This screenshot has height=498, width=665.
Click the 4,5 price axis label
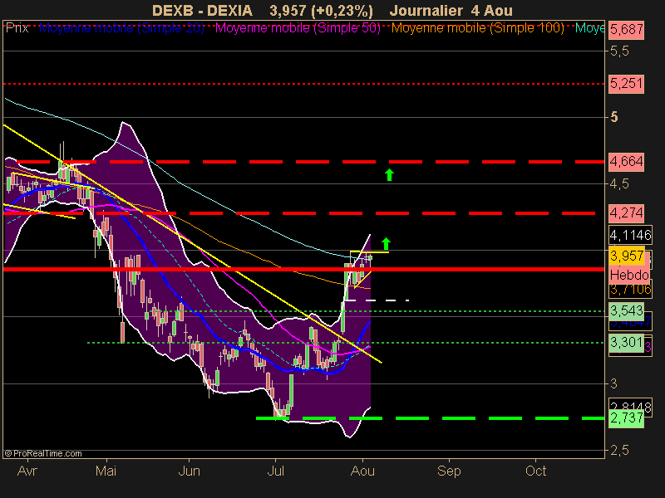[x=619, y=184]
